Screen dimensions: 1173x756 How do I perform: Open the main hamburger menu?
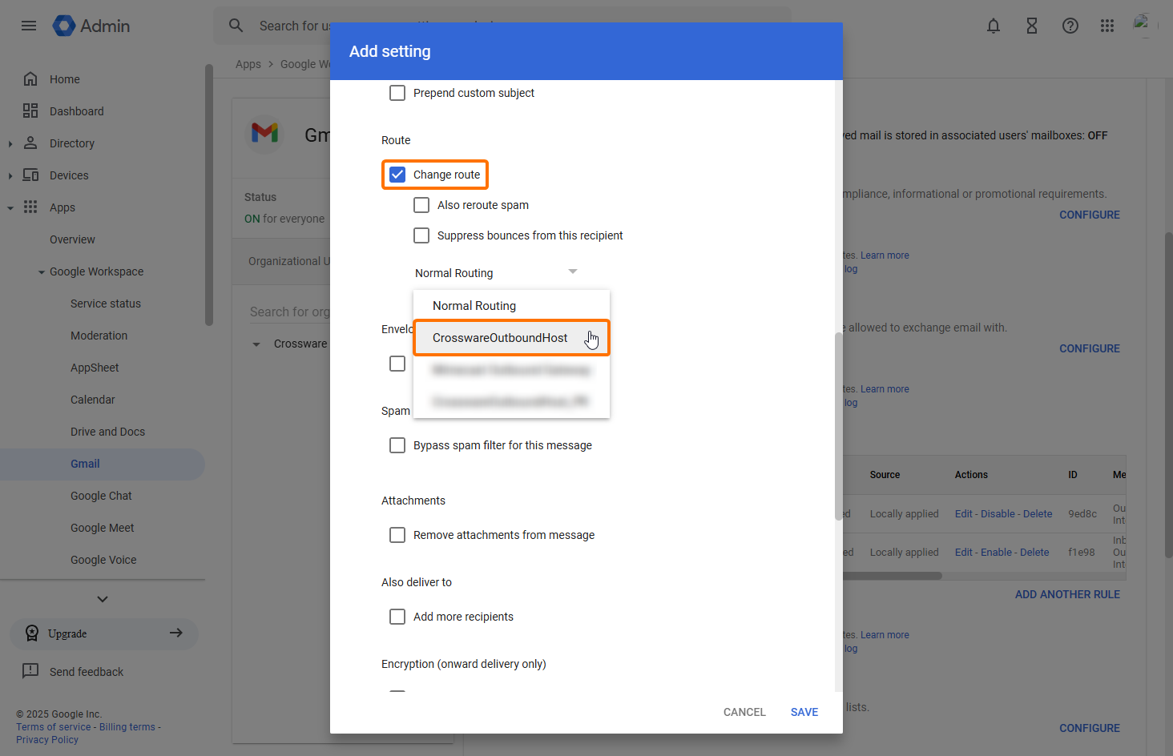coord(29,26)
